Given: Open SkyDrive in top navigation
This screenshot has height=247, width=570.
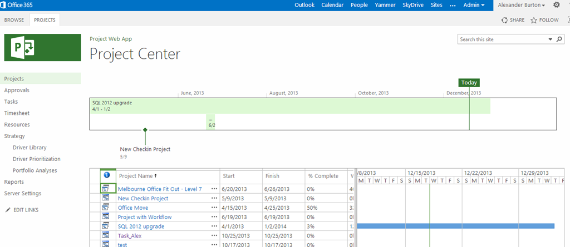Looking at the screenshot, I should 413,5.
